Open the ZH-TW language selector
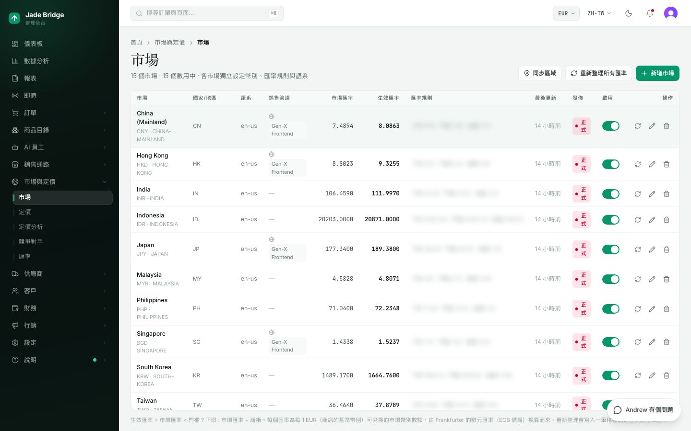This screenshot has width=691, height=431. [599, 13]
